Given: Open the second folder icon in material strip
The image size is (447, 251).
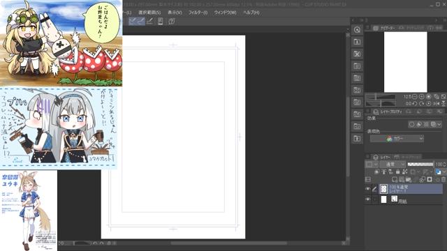Looking at the screenshot, I should click(x=357, y=54).
